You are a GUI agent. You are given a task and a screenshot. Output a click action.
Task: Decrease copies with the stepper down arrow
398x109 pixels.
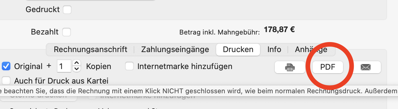tap(77, 69)
